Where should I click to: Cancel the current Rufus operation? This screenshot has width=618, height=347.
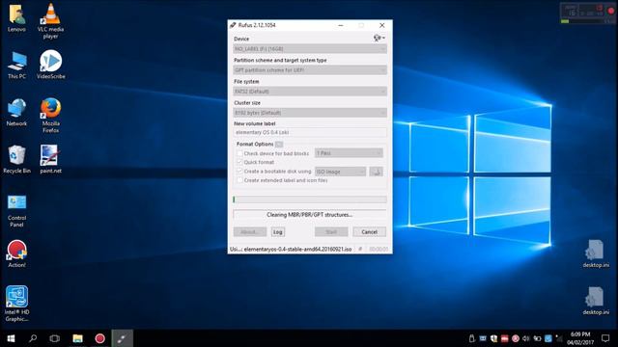pyautogui.click(x=369, y=231)
